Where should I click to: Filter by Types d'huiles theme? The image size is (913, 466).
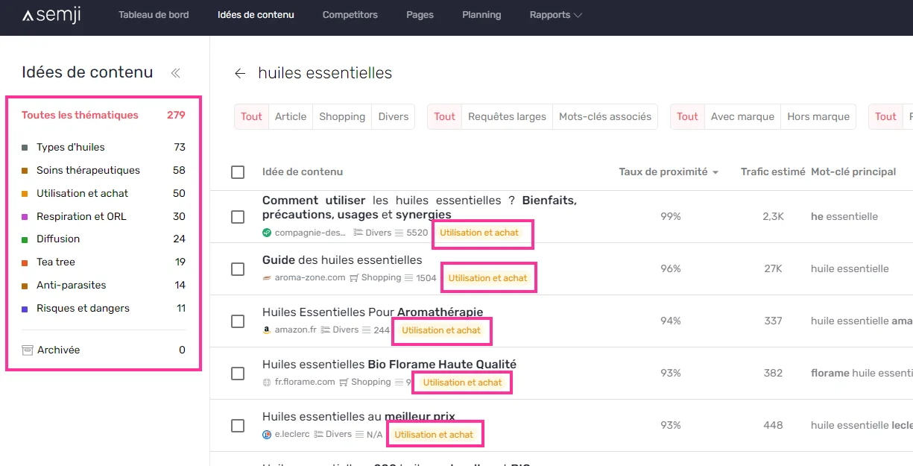[104, 147]
